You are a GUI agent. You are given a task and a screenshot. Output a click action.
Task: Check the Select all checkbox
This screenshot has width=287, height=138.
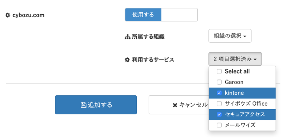(x=219, y=71)
